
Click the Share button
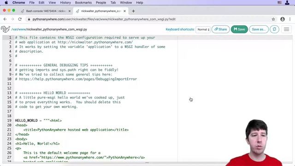click(220, 29)
